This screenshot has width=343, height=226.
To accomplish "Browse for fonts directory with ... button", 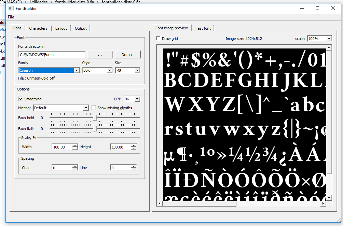I will (100, 55).
